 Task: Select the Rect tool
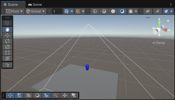7,53
